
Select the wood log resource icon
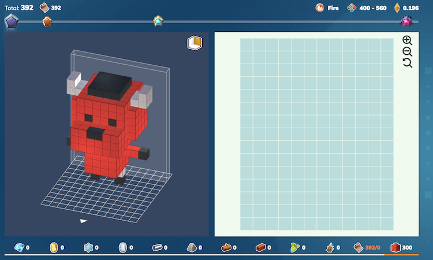(x=226, y=247)
